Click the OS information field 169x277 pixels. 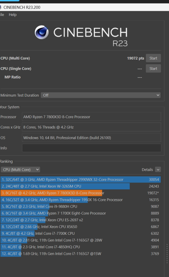coord(91,137)
